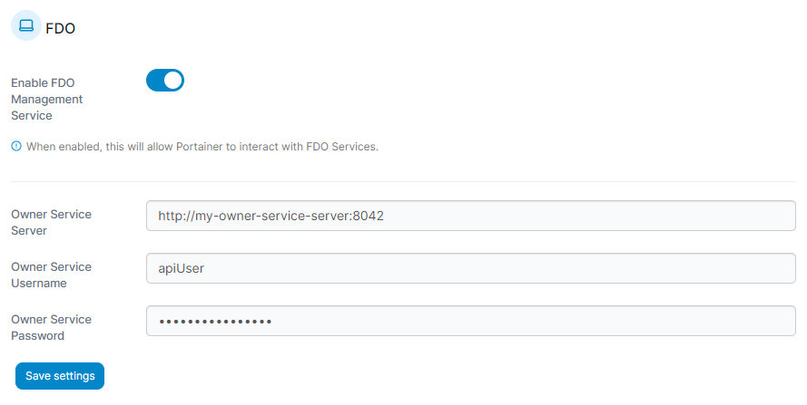Click 'FDO Services' in the hint text
Screen dimensions: 807x405
[x=341, y=147]
